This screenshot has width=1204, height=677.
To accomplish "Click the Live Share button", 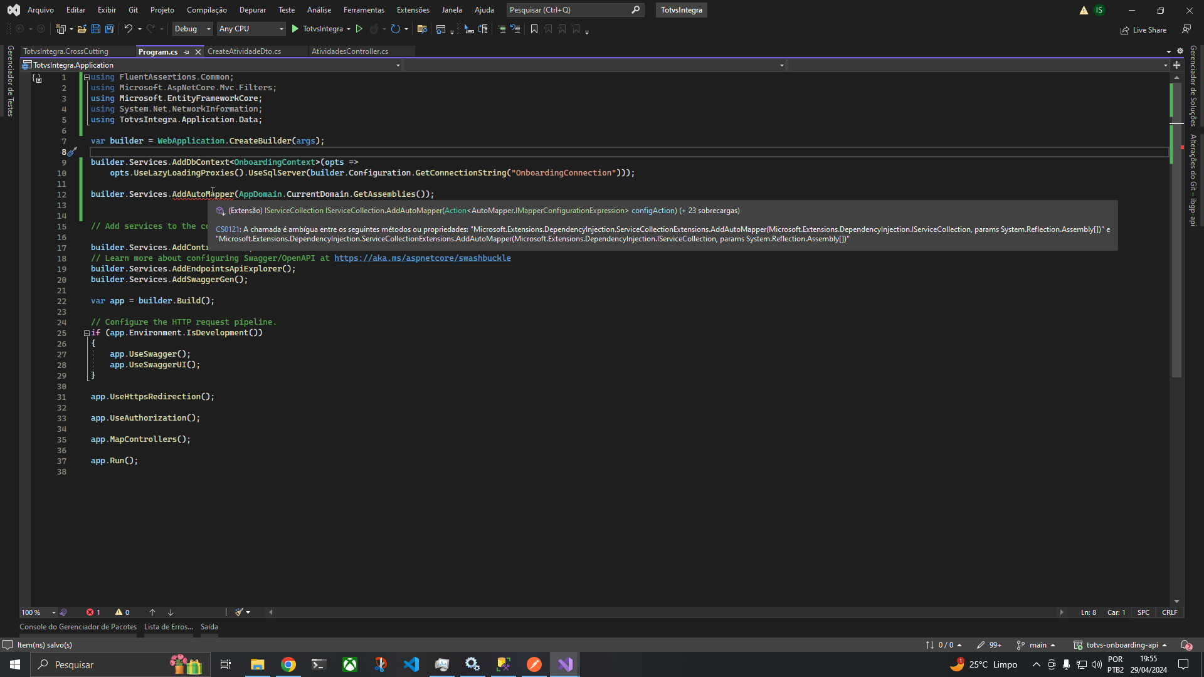I will click(x=1144, y=30).
